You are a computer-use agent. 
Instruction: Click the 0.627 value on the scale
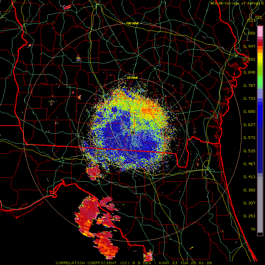pos(249,125)
